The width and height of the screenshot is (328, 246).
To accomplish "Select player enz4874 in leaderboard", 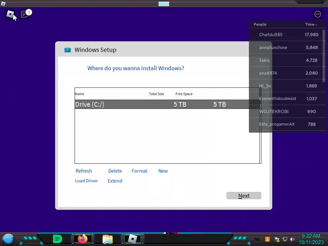I will (287, 73).
